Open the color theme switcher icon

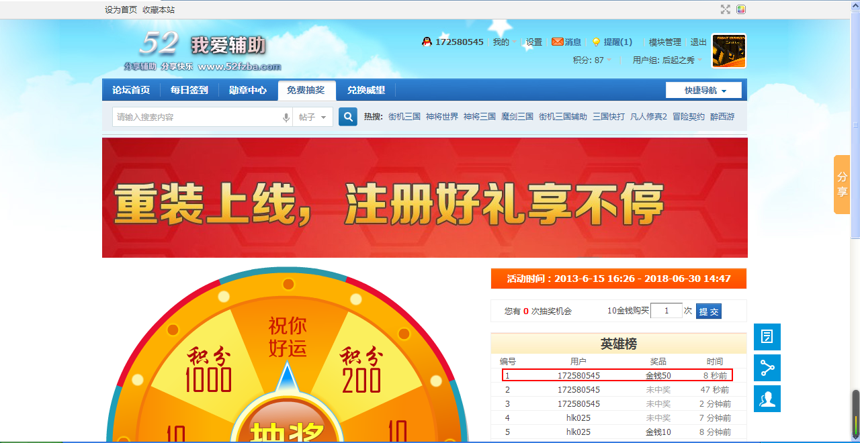(x=741, y=9)
